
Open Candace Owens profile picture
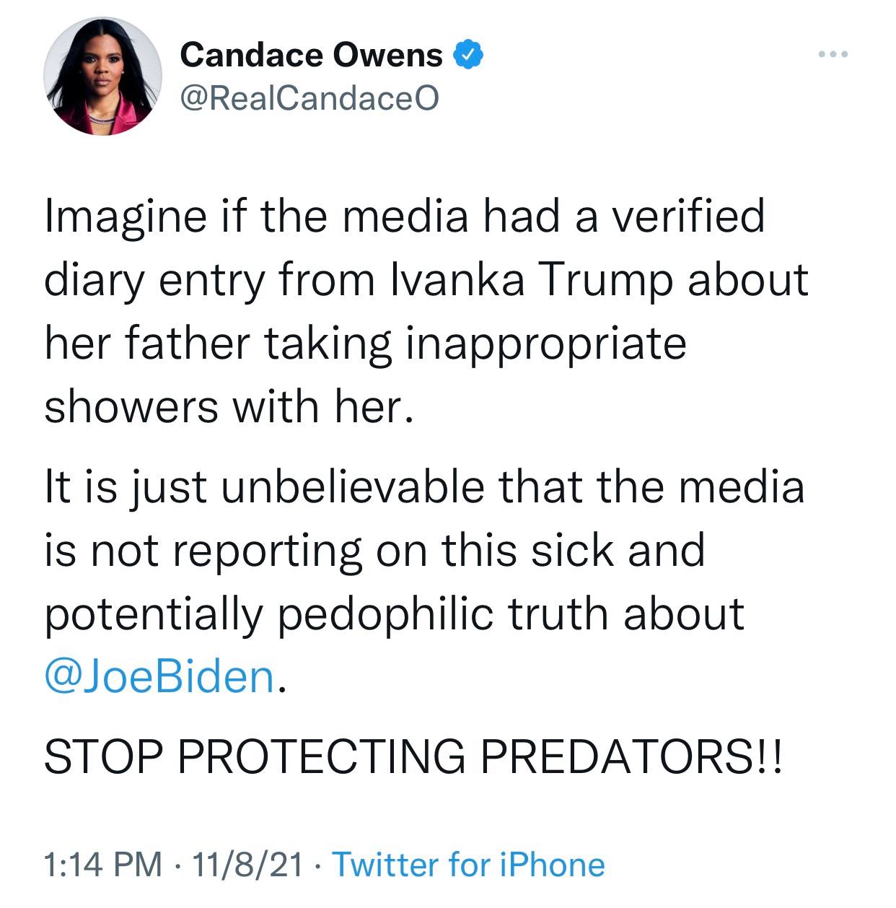click(102, 76)
